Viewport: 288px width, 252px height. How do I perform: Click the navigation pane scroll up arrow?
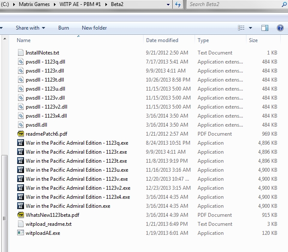[x=5, y=39]
